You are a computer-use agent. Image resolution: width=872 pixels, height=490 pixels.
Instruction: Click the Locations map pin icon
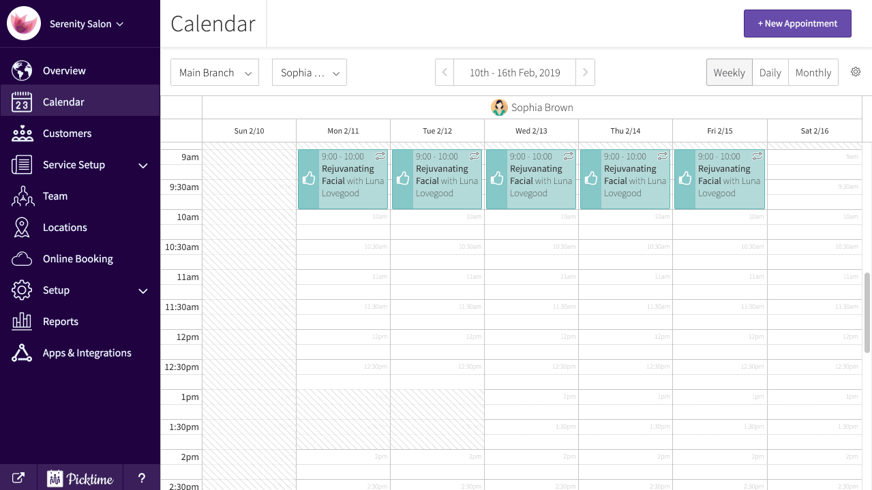point(22,228)
